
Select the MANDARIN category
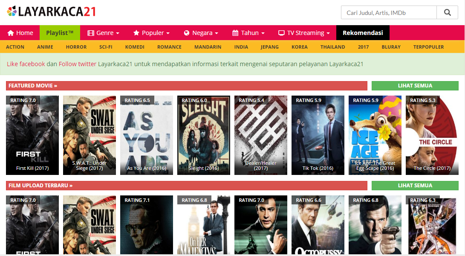coord(208,47)
